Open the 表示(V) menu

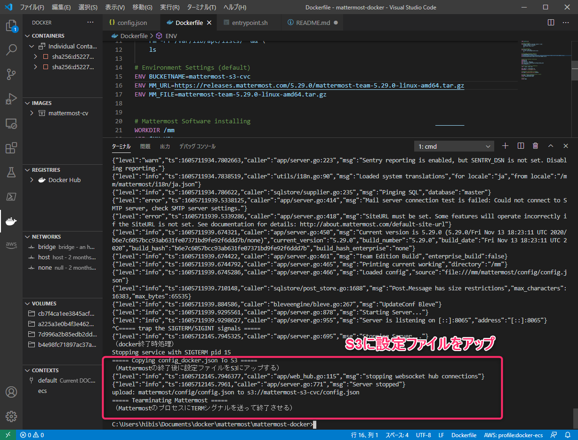pos(114,7)
